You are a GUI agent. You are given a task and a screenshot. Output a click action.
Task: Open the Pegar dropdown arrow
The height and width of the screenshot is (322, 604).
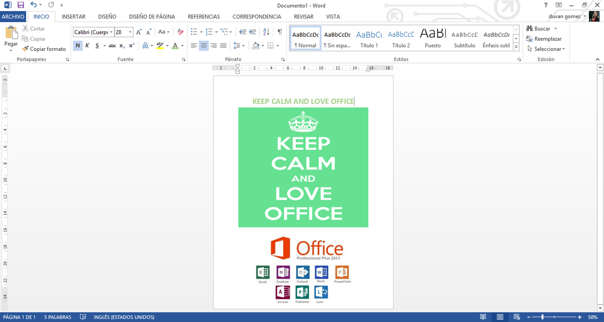pos(11,49)
